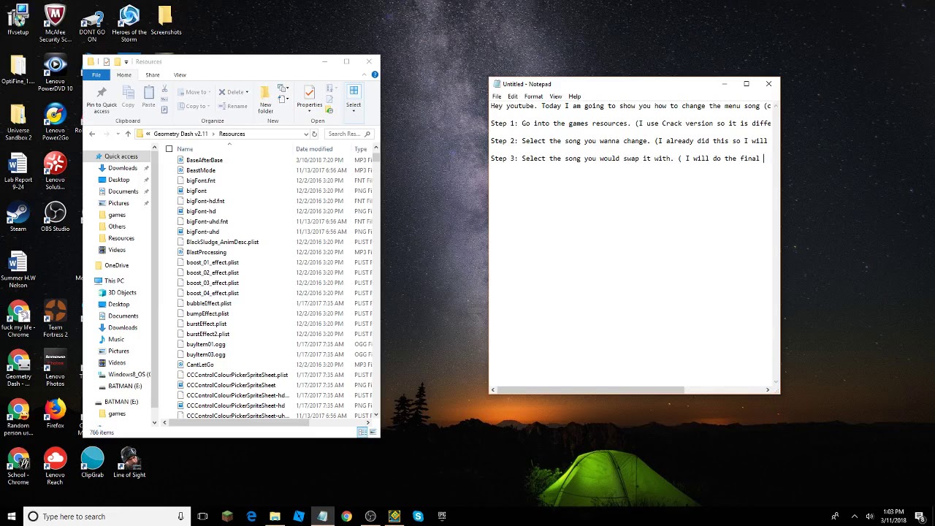Screen dimensions: 935x526
Task: Select CantLetGo file in list
Action: [199, 365]
